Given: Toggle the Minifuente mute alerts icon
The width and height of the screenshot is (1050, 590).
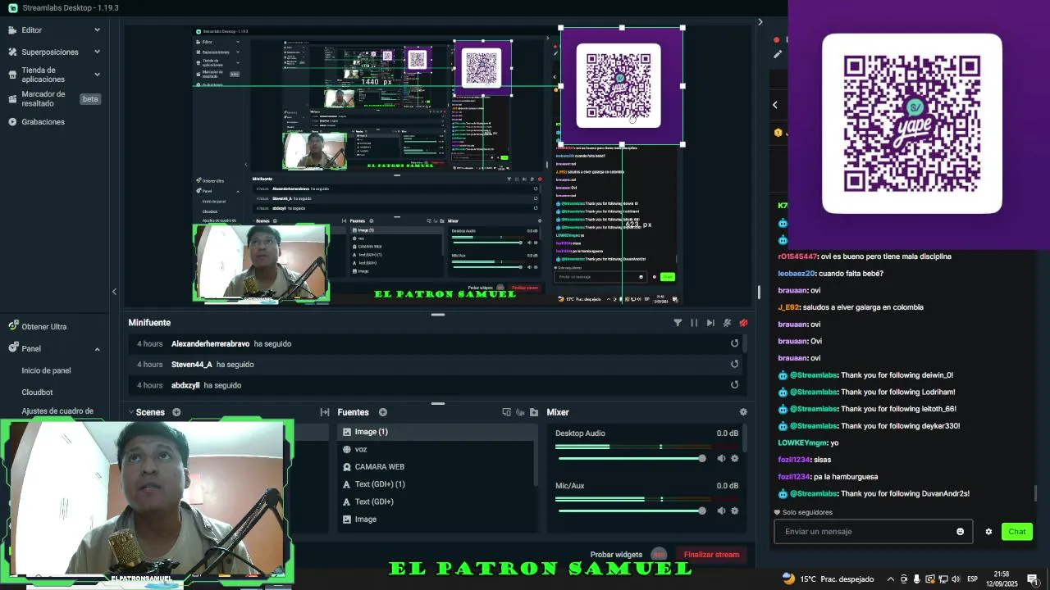Looking at the screenshot, I should 727,323.
